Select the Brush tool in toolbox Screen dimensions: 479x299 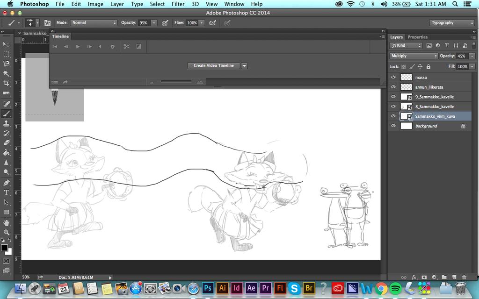click(x=6, y=114)
